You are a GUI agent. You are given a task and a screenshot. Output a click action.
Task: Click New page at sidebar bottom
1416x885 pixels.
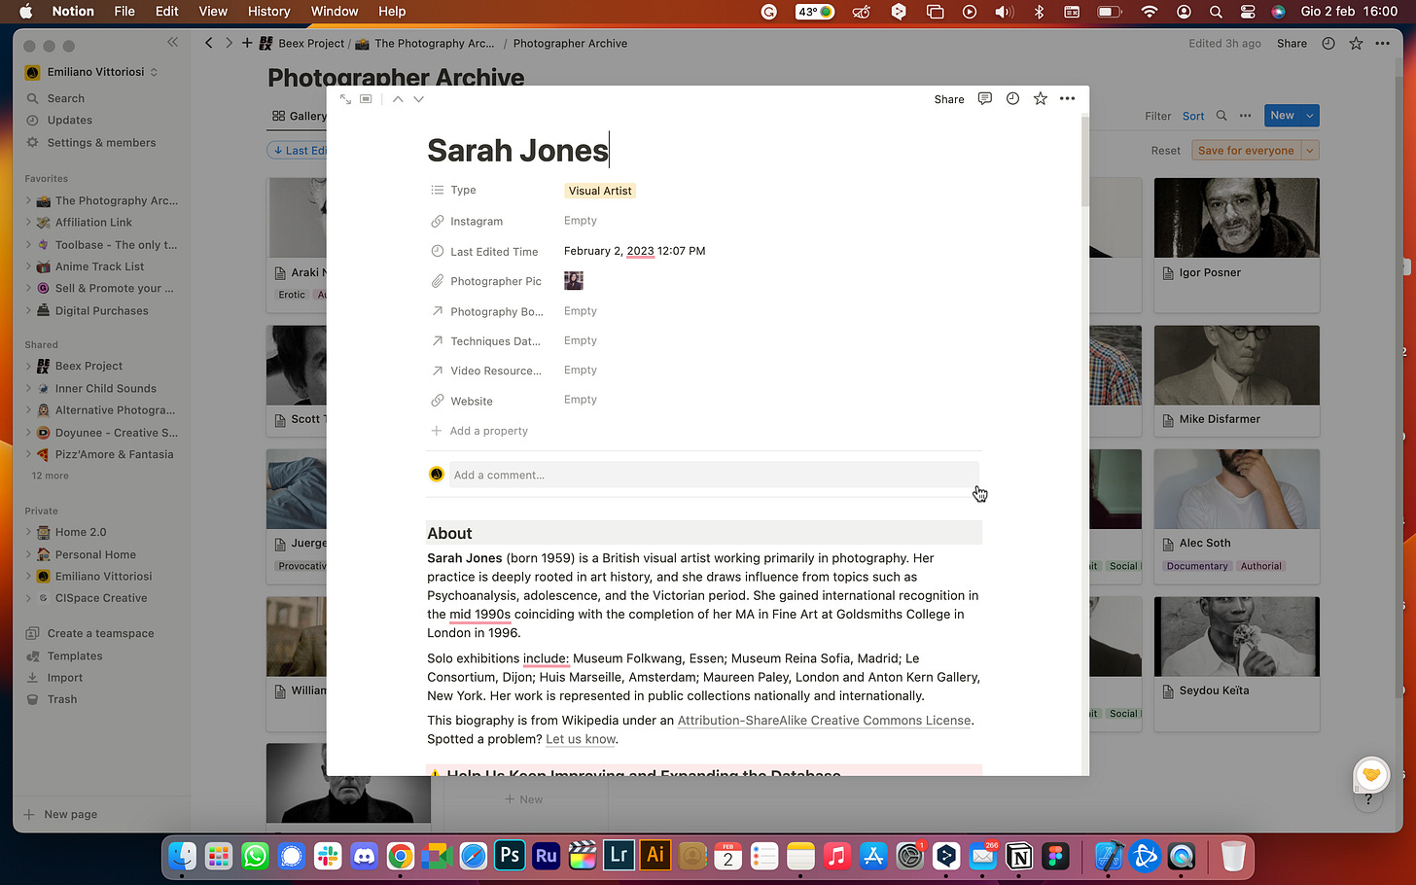[60, 814]
